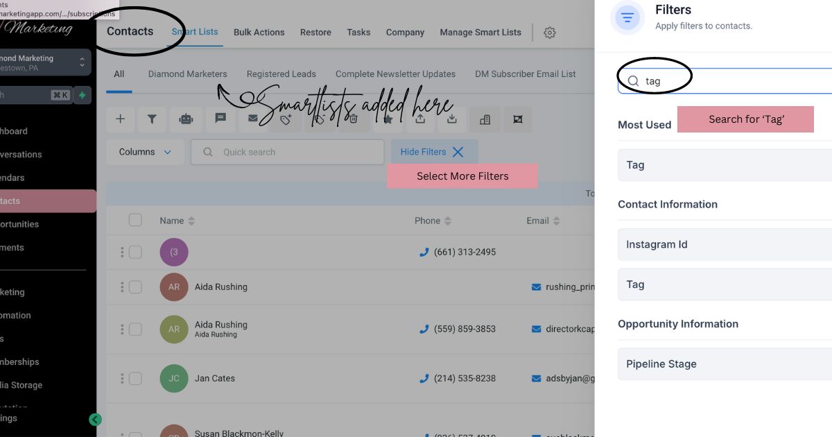Collapse sidebar with green arrow button
The width and height of the screenshot is (832, 437).
(x=95, y=419)
